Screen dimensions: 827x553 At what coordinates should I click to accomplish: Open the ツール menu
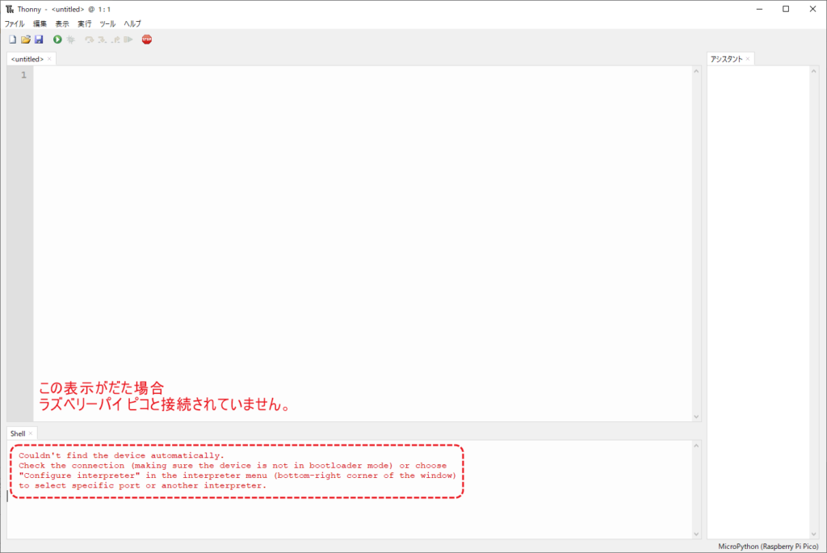[x=107, y=24]
